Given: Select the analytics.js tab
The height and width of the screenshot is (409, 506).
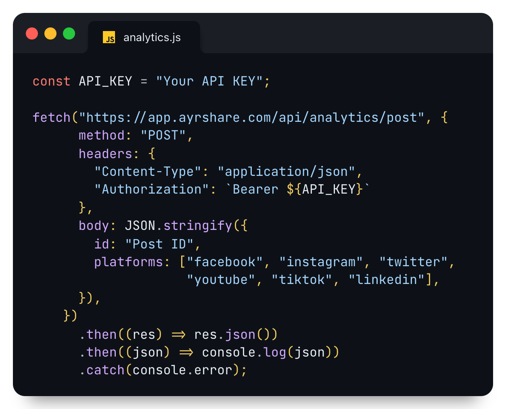Looking at the screenshot, I should (x=152, y=38).
